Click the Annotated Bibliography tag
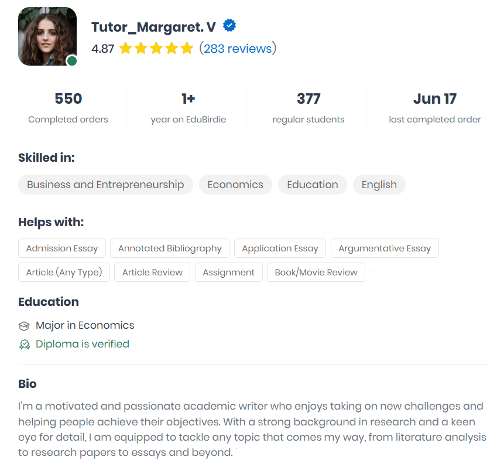504x460 pixels. pyautogui.click(x=170, y=248)
